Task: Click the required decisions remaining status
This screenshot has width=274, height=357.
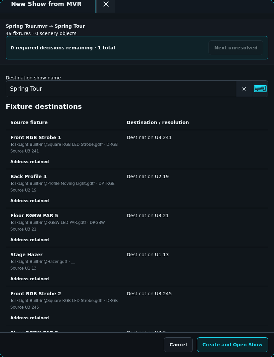Action: coord(63,48)
